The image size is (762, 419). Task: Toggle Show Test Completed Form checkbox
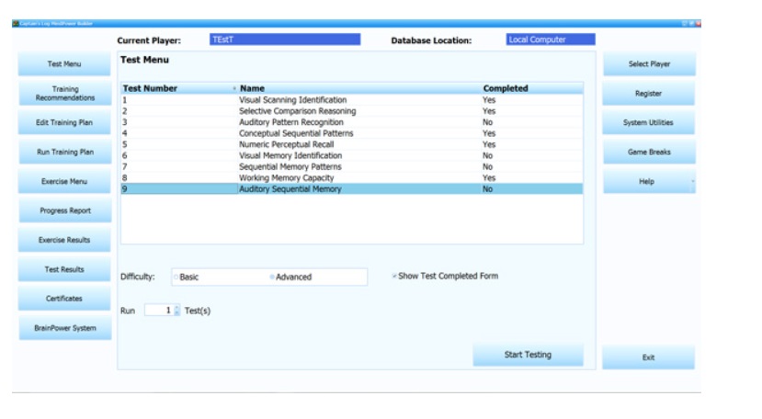[x=394, y=276]
